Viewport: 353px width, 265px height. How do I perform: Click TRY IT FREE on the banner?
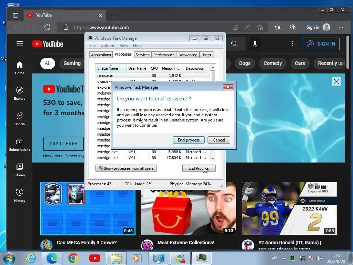tap(63, 144)
